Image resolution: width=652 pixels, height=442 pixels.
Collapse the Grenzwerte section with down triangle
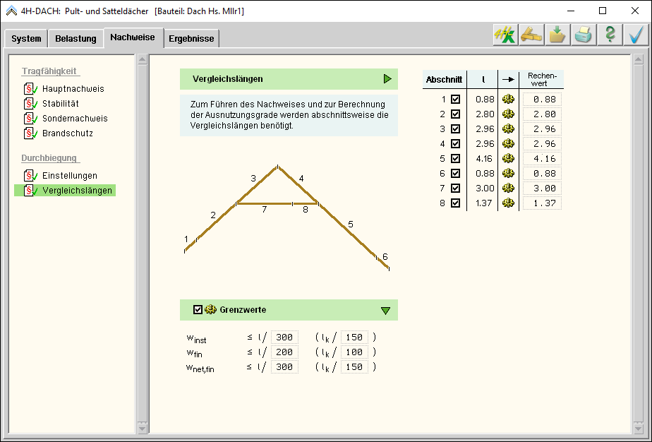point(385,310)
